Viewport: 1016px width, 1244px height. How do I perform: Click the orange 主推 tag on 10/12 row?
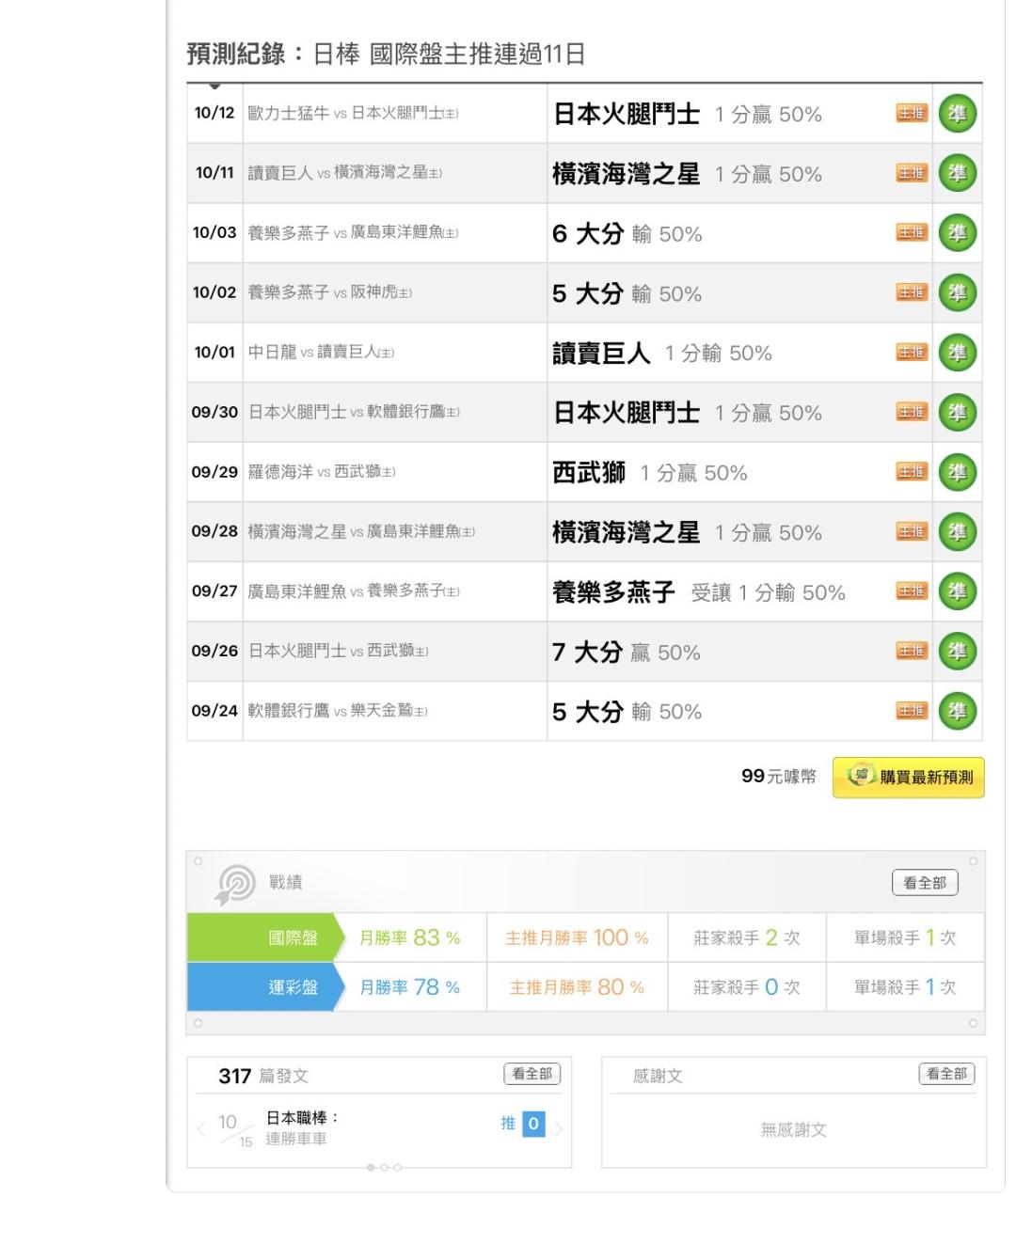click(x=912, y=114)
